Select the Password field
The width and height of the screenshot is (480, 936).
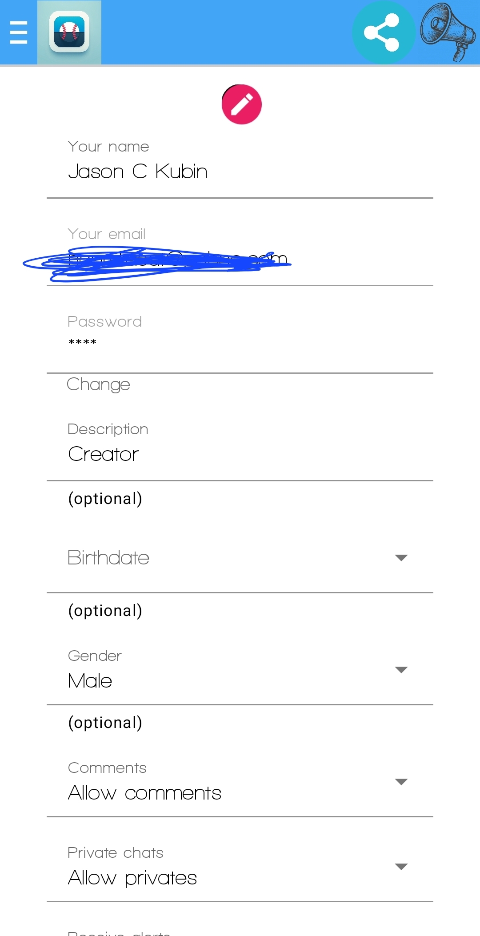point(240,342)
